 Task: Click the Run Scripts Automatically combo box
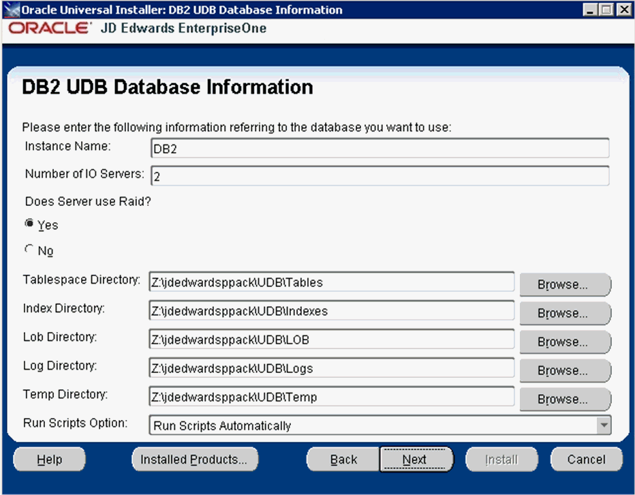pyautogui.click(x=380, y=425)
